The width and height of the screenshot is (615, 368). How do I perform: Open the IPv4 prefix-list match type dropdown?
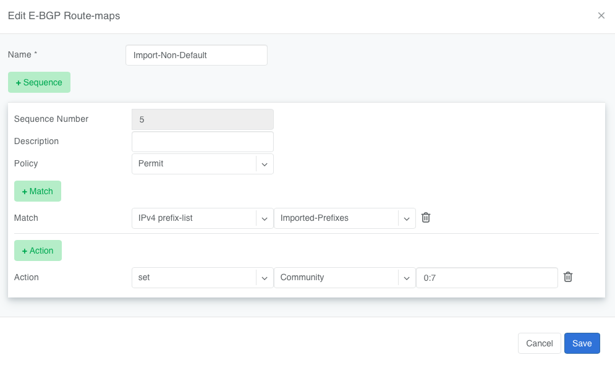(194, 218)
